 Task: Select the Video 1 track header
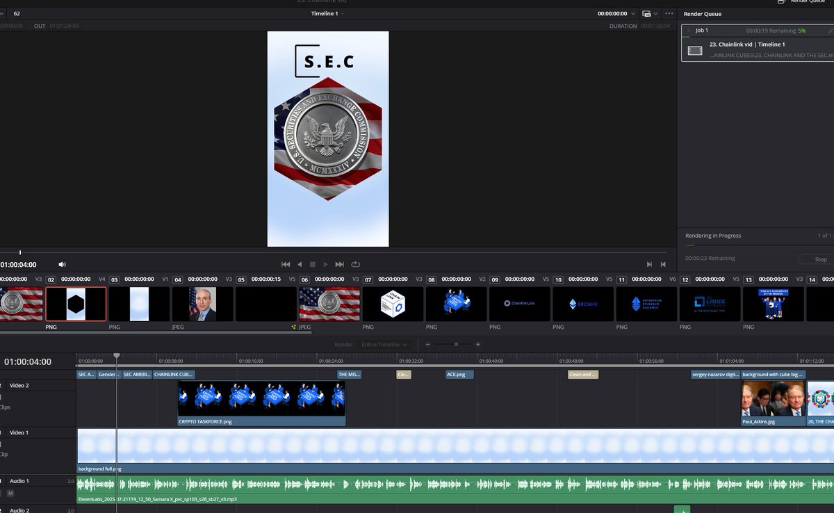pyautogui.click(x=38, y=450)
